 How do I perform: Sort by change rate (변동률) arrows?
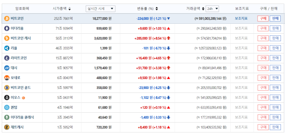pos(157,9)
